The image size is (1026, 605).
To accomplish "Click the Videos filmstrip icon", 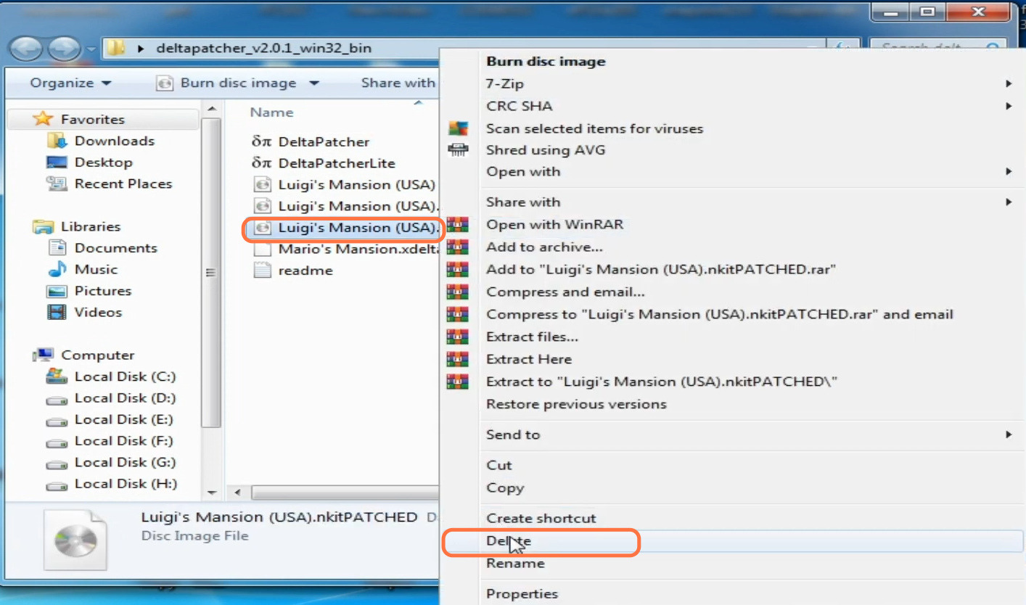I will (x=57, y=313).
